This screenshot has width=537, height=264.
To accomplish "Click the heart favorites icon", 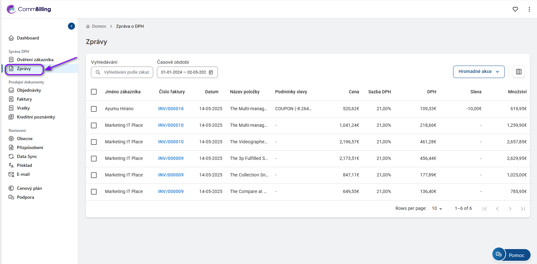I will [x=515, y=9].
